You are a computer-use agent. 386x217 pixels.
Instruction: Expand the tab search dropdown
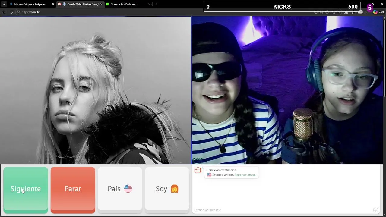tap(4, 4)
